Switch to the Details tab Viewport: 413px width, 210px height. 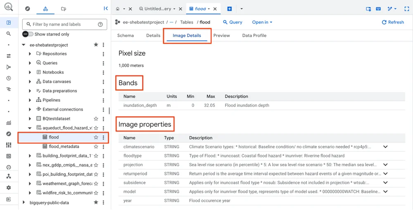(x=153, y=35)
